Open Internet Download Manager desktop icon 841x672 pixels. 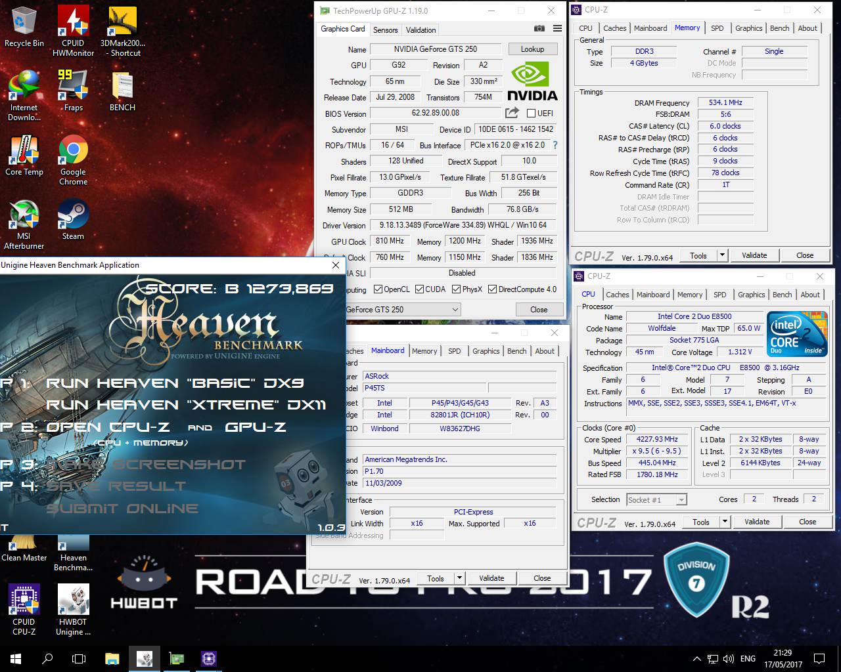point(24,96)
